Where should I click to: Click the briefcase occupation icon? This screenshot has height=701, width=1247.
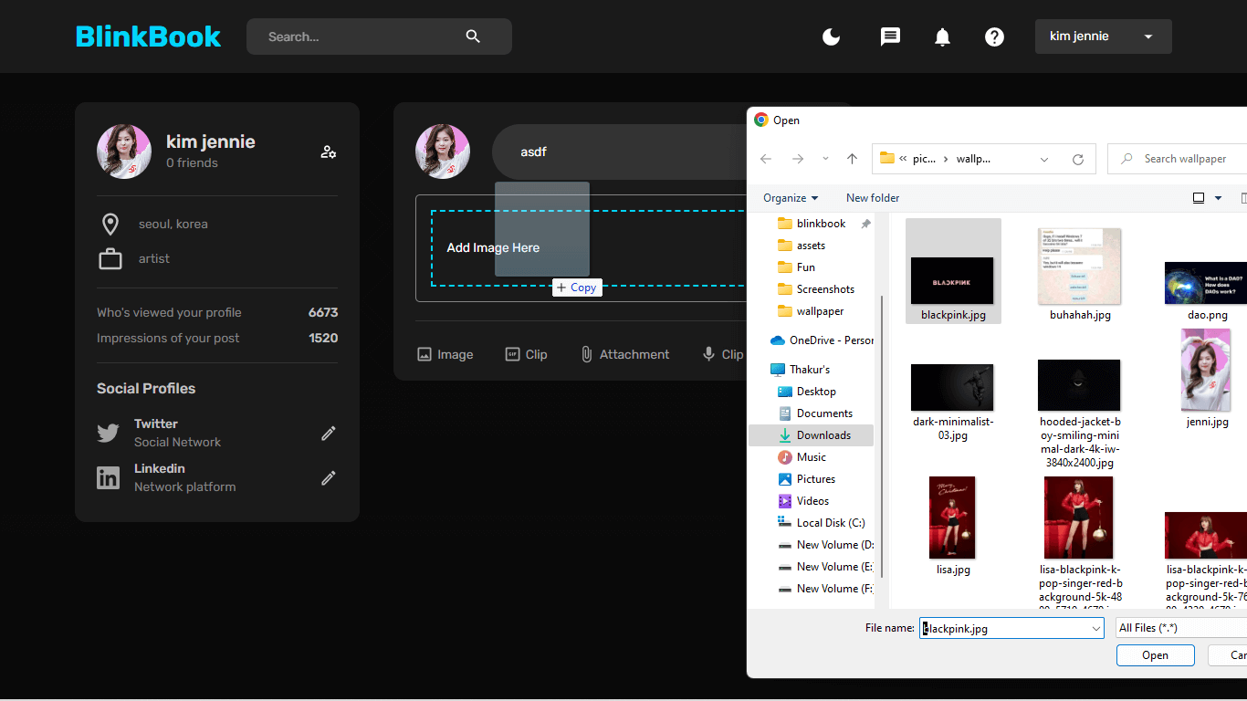click(110, 259)
